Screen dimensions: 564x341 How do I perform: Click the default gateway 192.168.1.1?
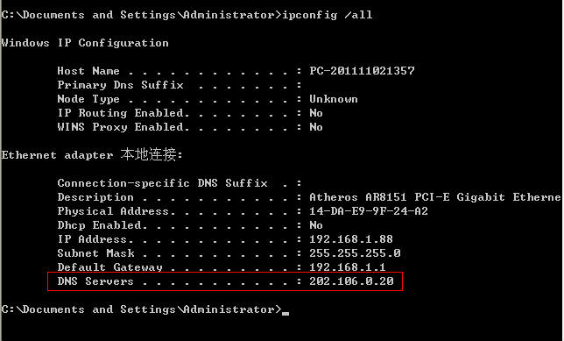coord(348,267)
